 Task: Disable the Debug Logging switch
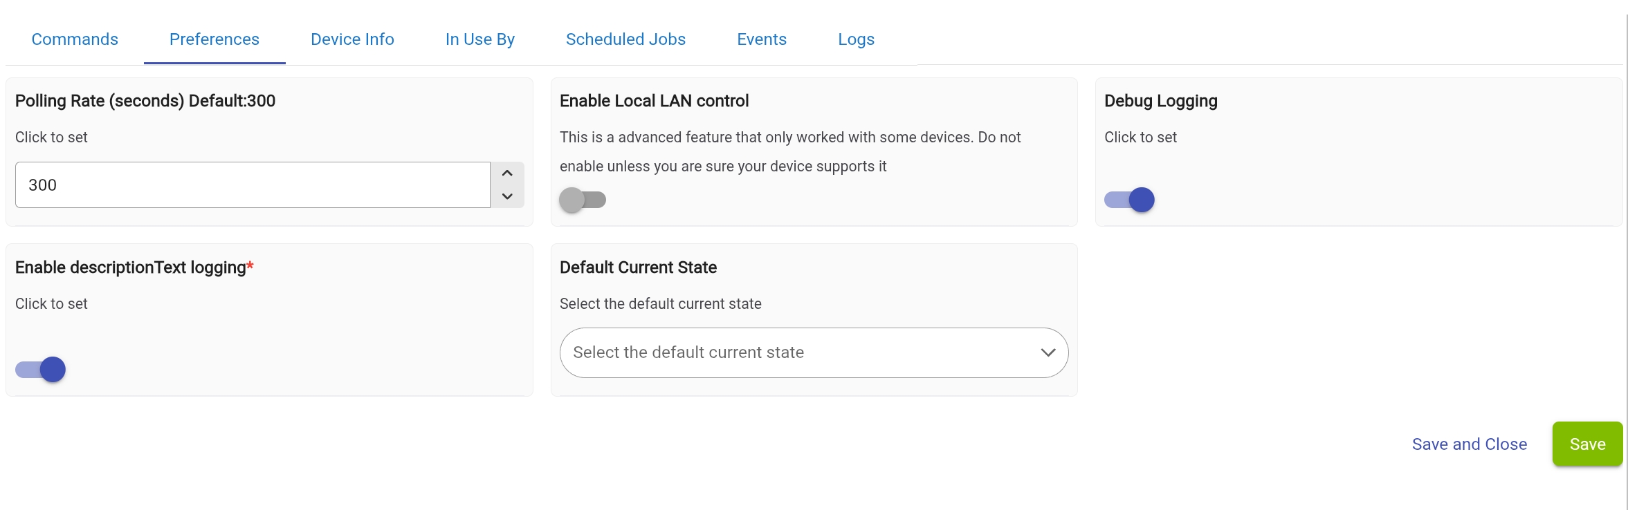coord(1129,200)
